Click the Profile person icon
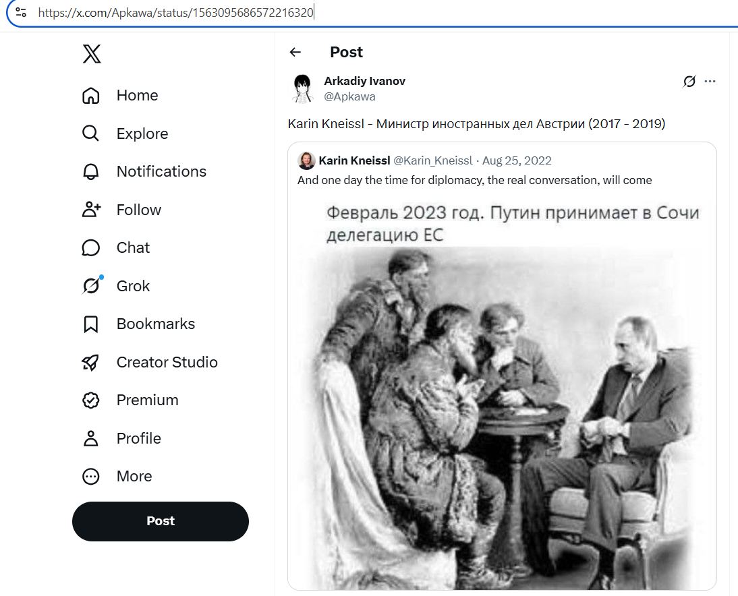738x596 pixels. pos(91,438)
